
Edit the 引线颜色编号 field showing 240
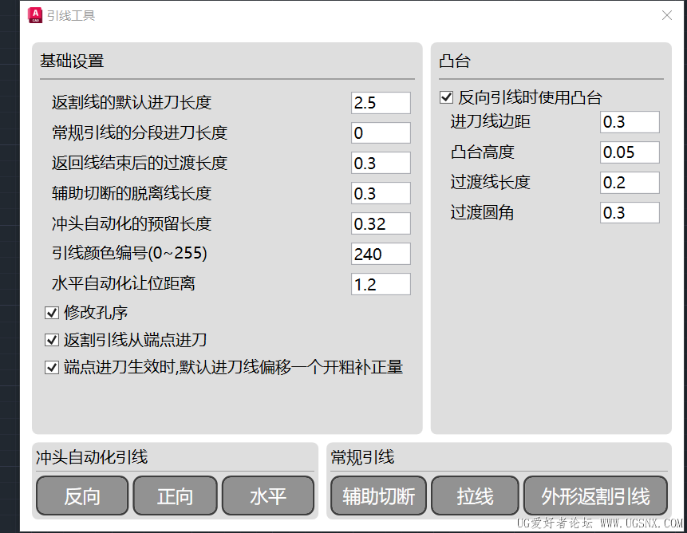pyautogui.click(x=381, y=254)
